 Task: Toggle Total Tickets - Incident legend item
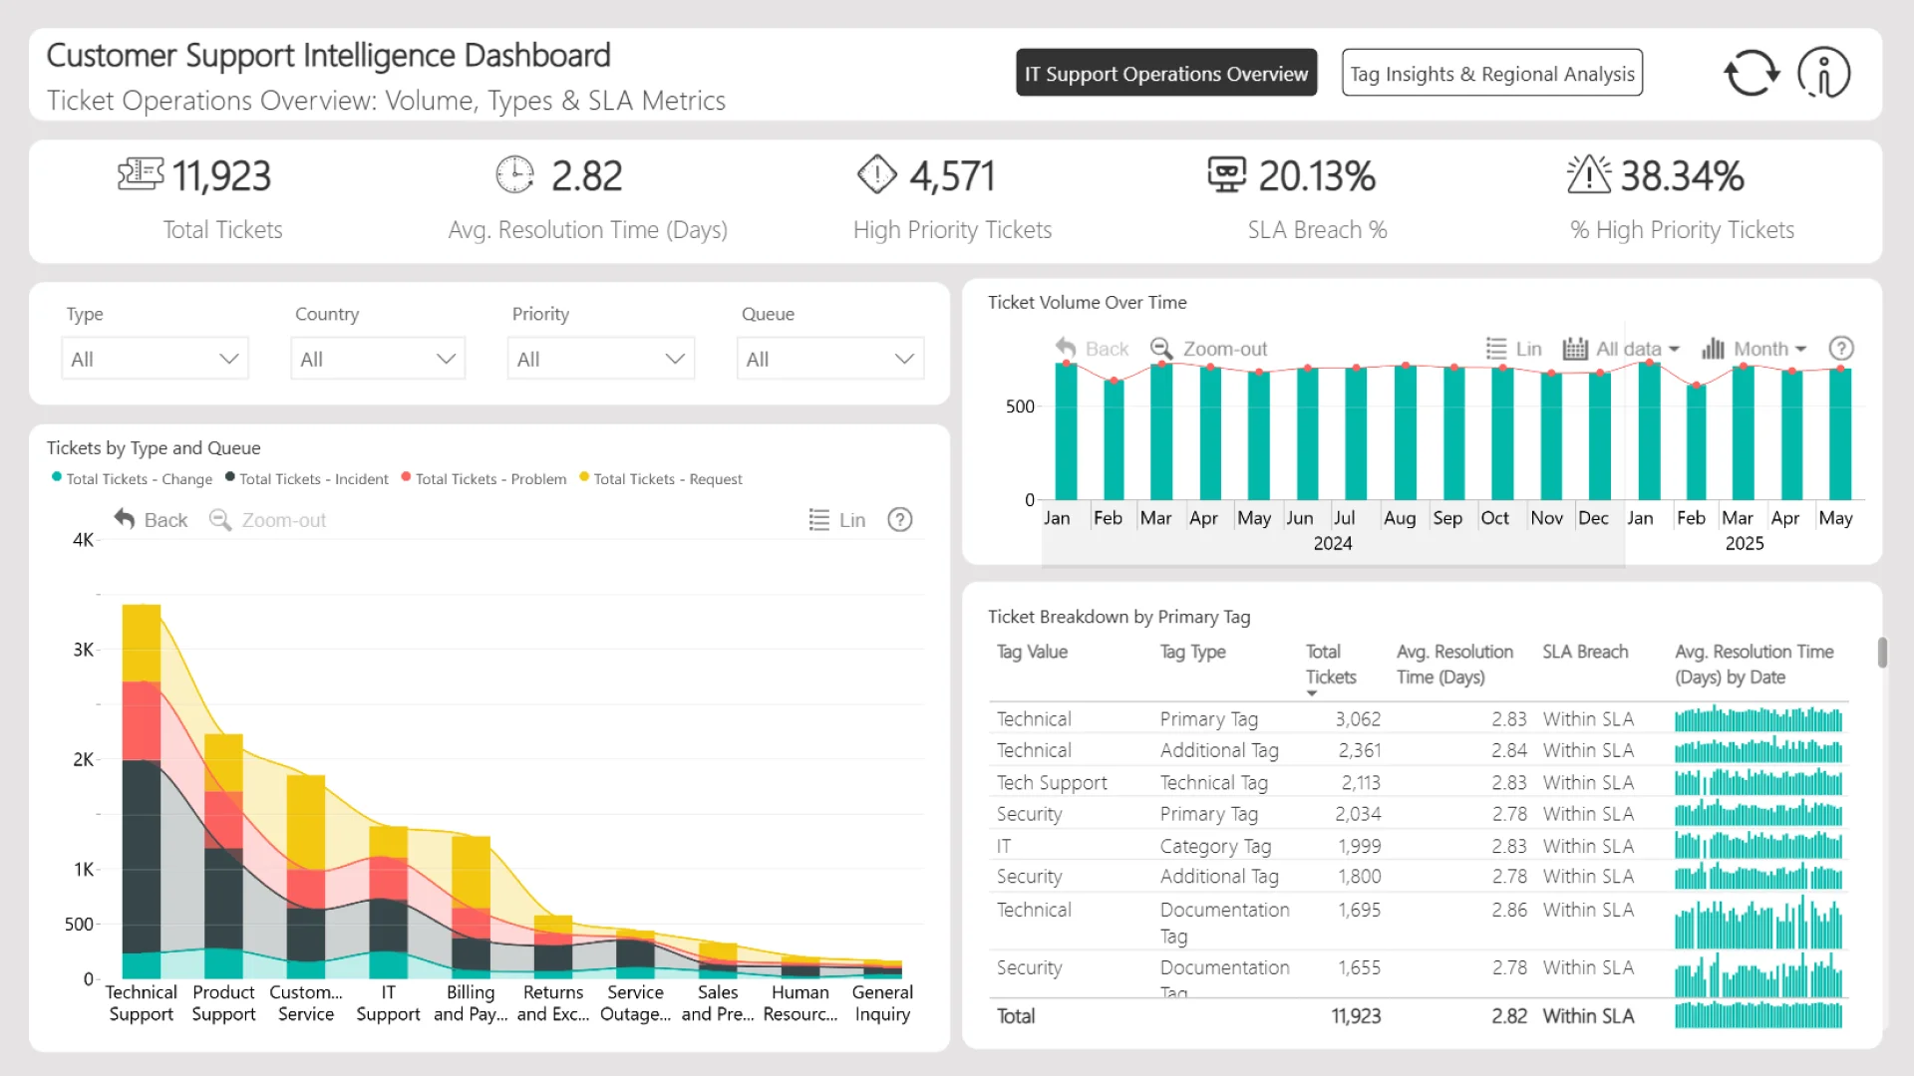point(306,479)
